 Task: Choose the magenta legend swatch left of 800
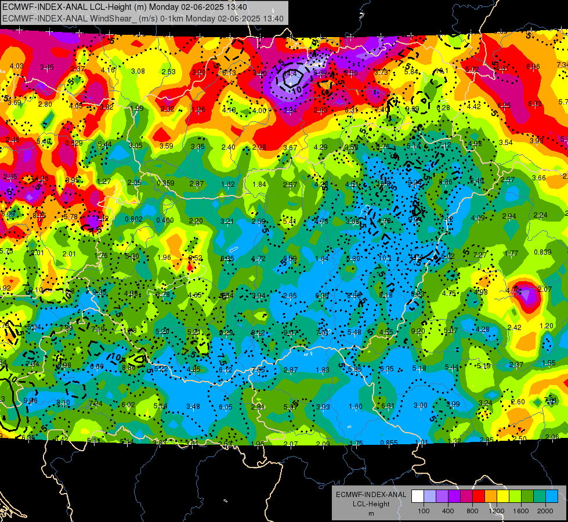point(466,496)
